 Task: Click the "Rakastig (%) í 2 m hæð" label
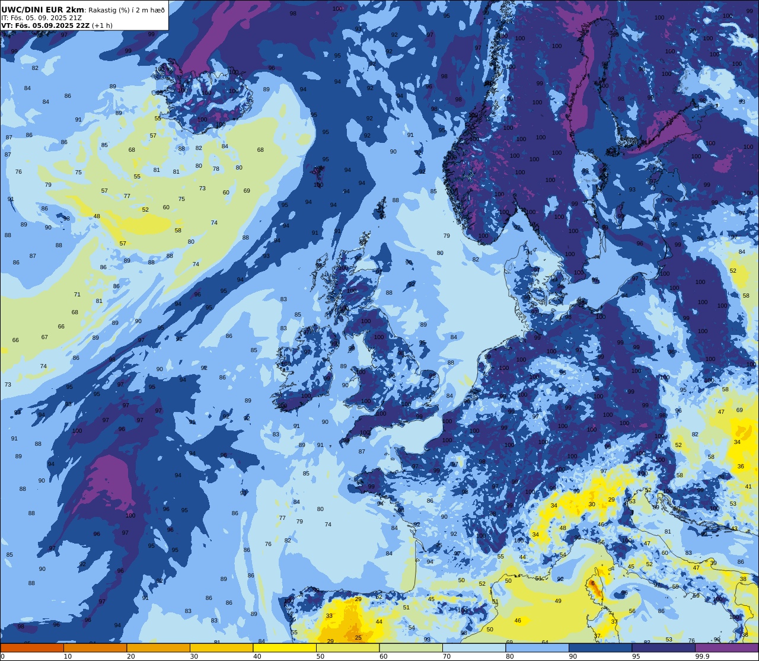(127, 10)
